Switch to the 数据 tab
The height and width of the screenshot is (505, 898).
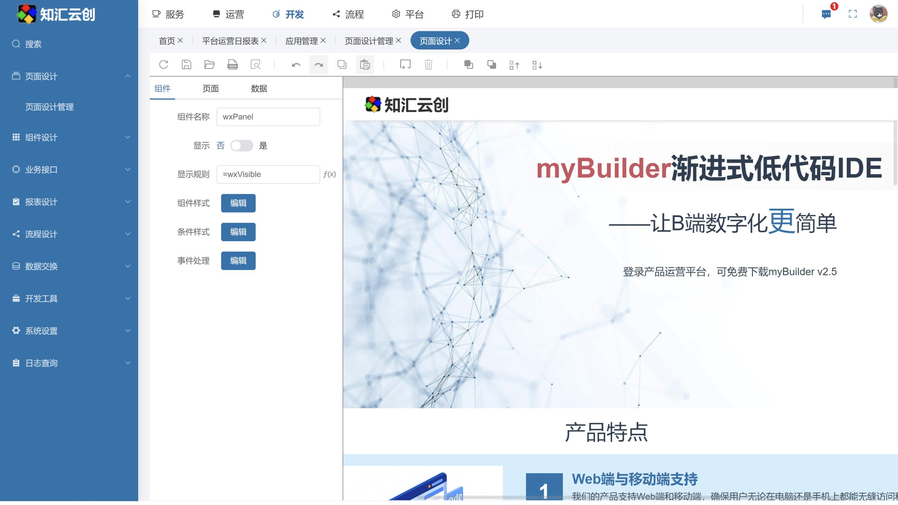click(259, 88)
